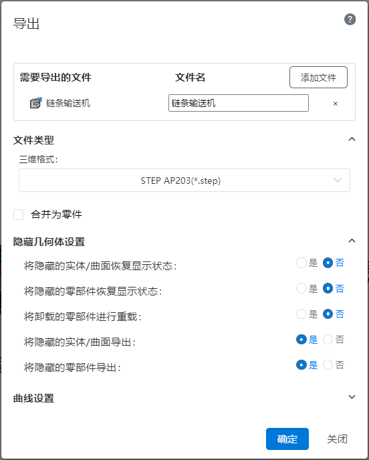Click the 添加文件 button
This screenshot has height=460, width=369.
click(318, 78)
